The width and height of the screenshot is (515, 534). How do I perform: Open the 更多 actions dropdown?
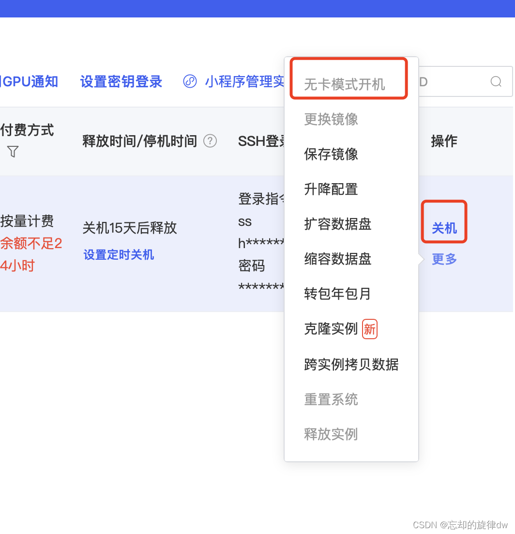pos(444,259)
